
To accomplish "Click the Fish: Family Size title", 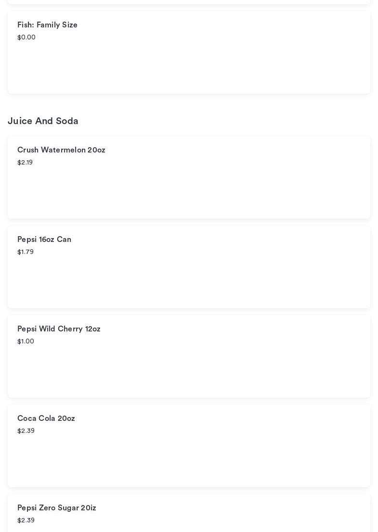I will coord(47,25).
